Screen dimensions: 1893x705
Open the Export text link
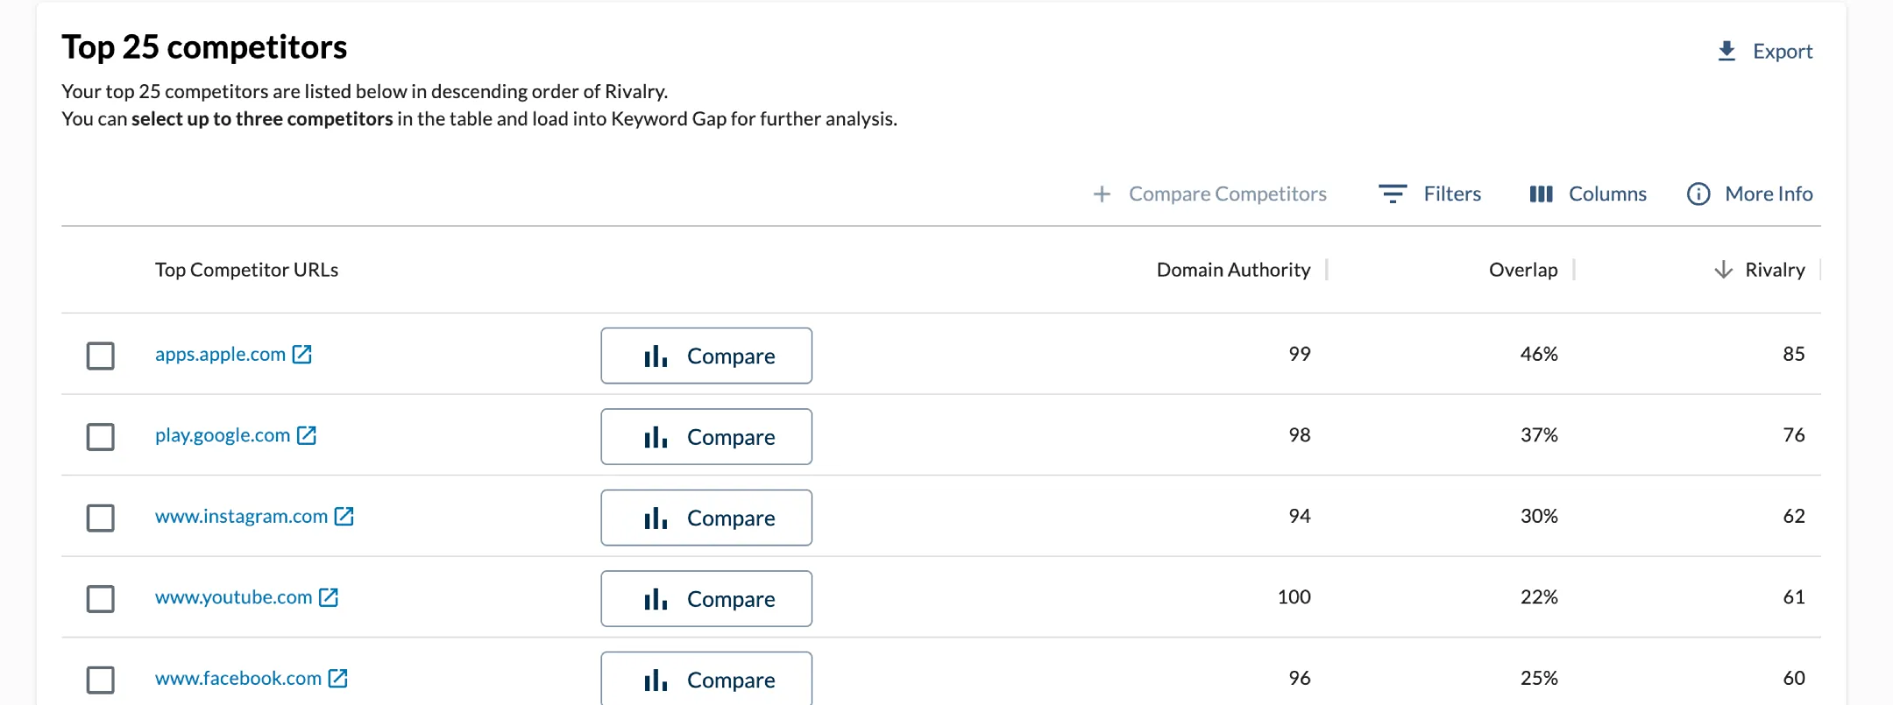[x=1783, y=52]
